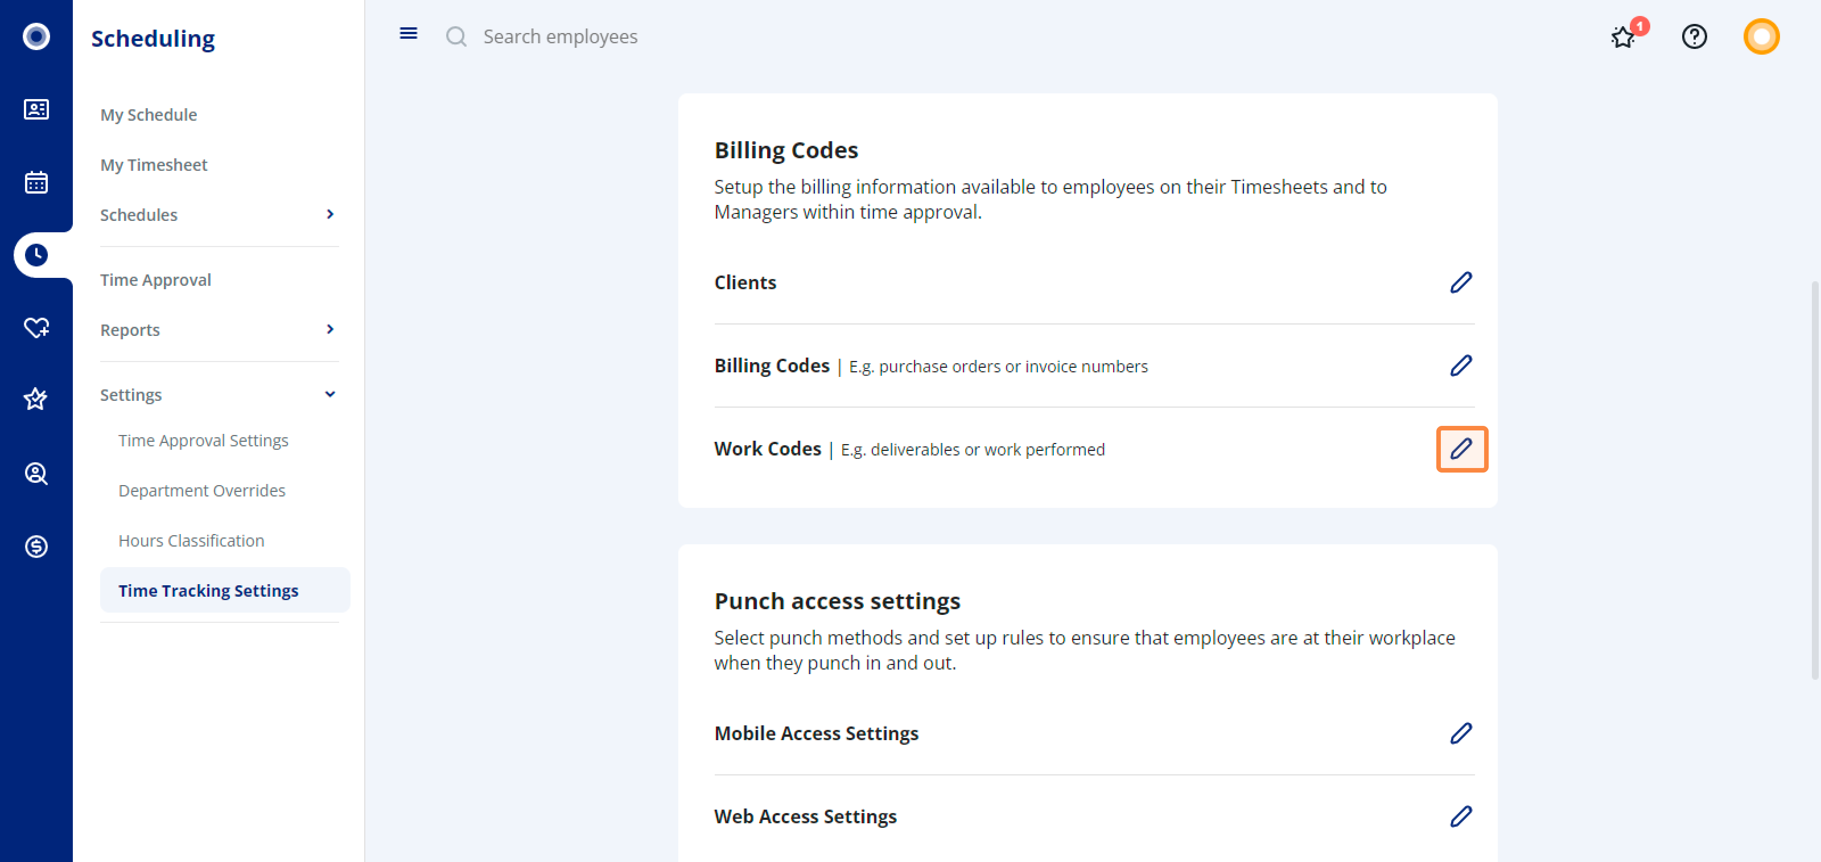Click 'E.g. purchase orders or invoice numbers' text
The height and width of the screenshot is (862, 1821).
(998, 366)
